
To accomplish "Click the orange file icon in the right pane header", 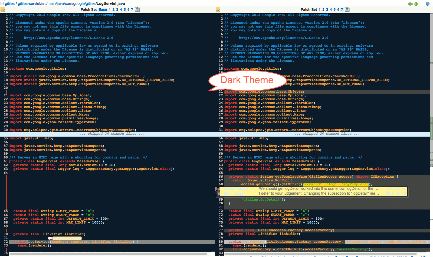I will (x=218, y=9).
